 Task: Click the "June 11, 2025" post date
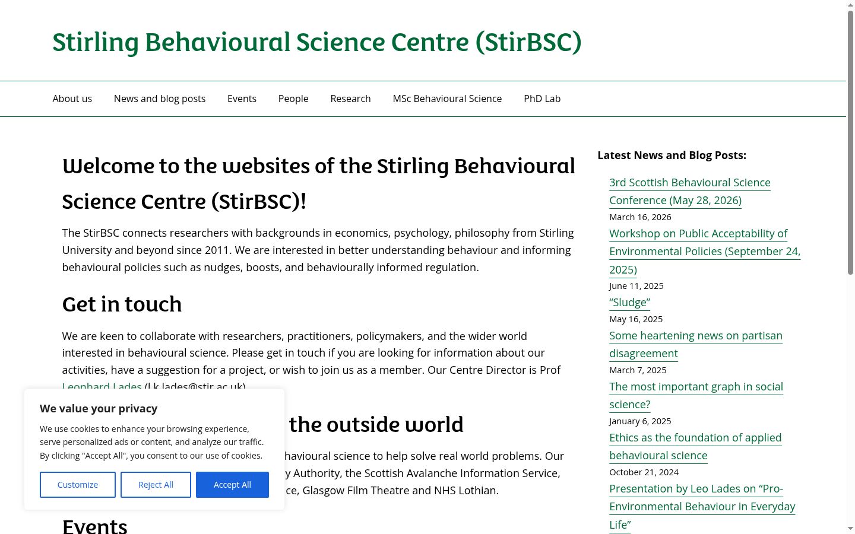636,286
